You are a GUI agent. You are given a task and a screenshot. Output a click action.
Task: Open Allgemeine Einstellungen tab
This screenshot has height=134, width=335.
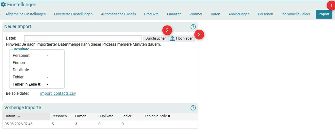click(x=25, y=14)
